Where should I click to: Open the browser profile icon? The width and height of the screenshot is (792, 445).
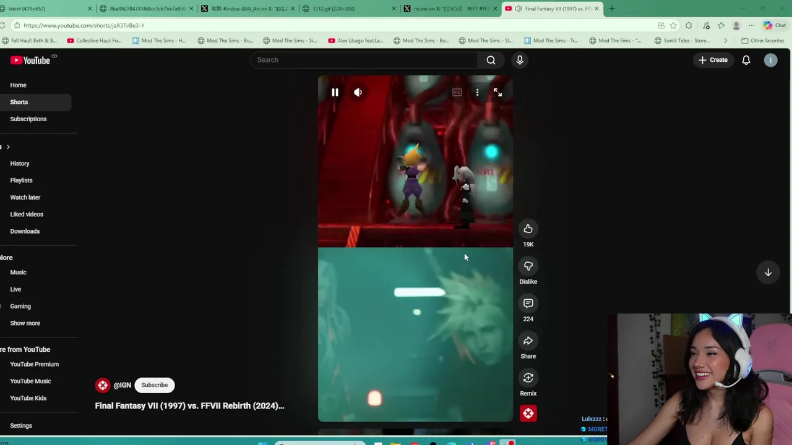[736, 25]
